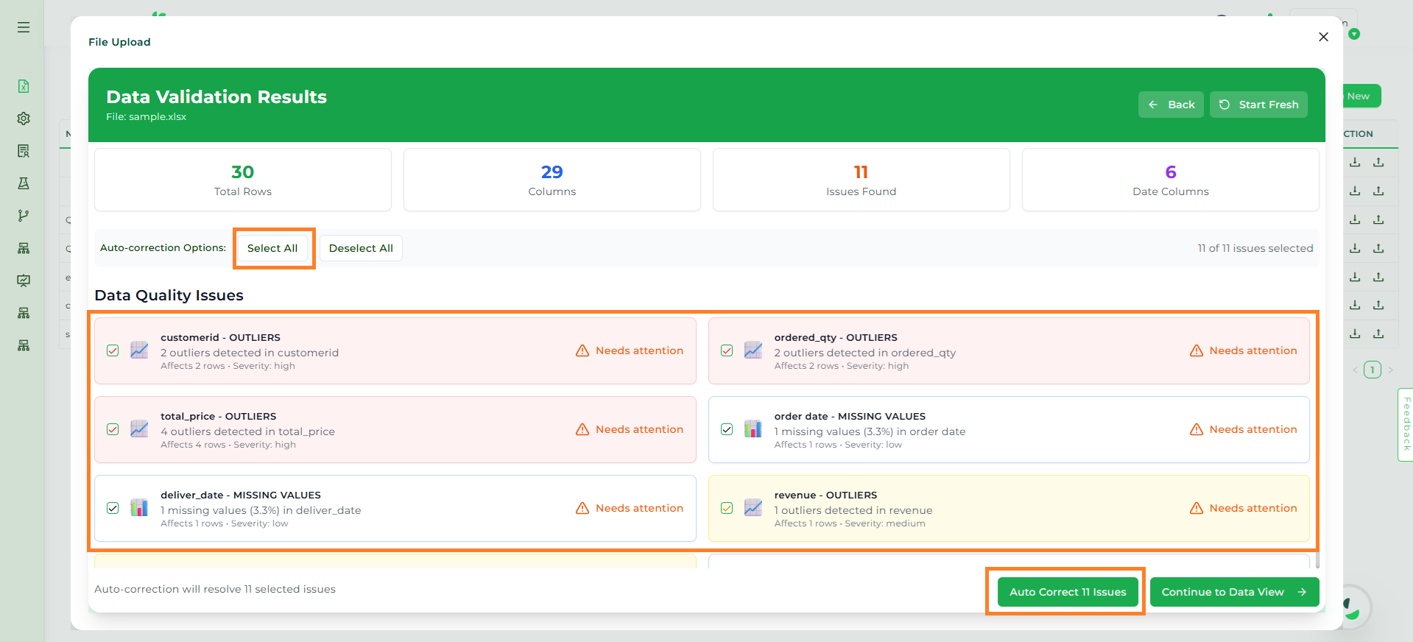The height and width of the screenshot is (642, 1413).
Task: Click the bar chart icon on deliver_date card
Action: [139, 508]
